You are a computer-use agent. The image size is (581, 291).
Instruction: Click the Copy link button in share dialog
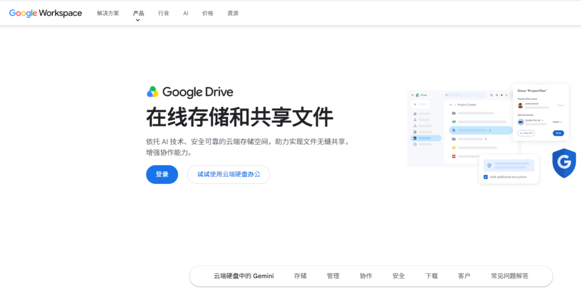click(526, 133)
